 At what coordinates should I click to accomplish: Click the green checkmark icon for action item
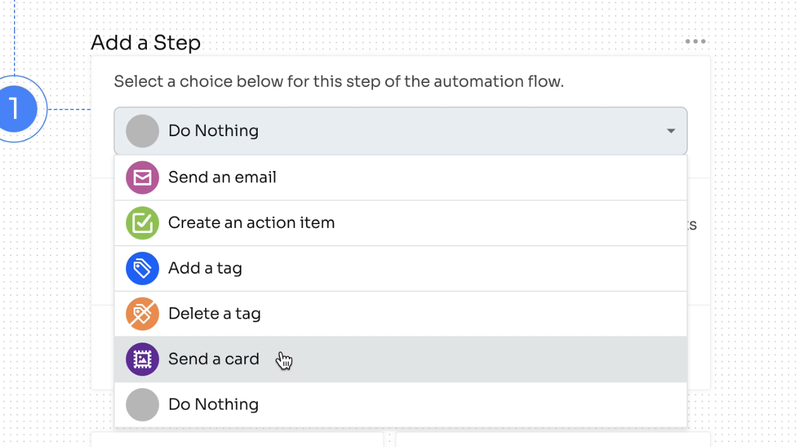click(142, 223)
